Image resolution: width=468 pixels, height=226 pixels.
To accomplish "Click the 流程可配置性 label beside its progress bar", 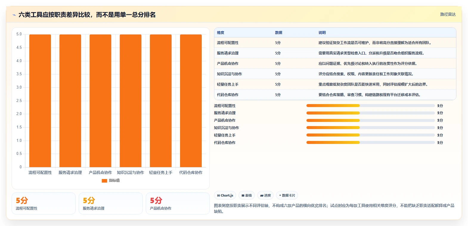I will coord(225,106).
